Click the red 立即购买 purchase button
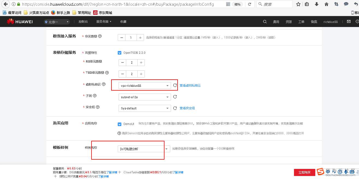359x179 pixels. [x=304, y=172]
